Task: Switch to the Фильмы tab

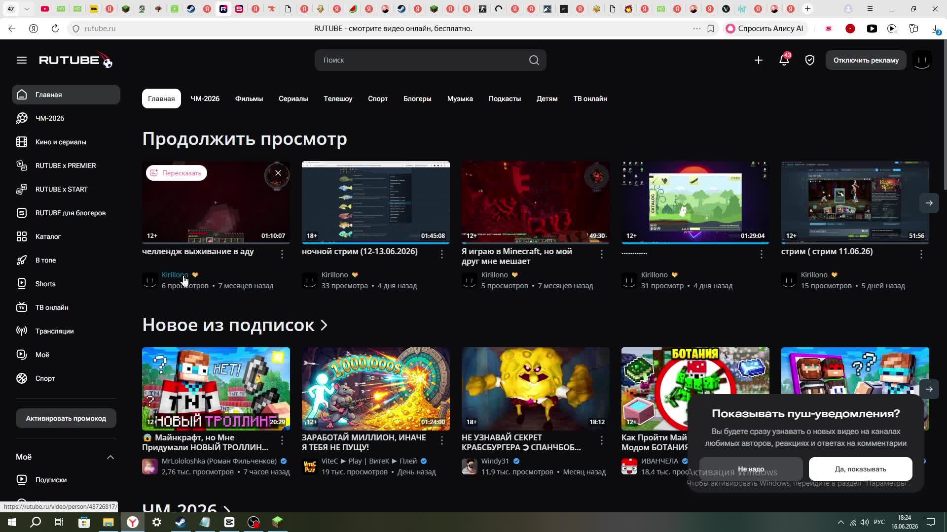Action: point(249,99)
